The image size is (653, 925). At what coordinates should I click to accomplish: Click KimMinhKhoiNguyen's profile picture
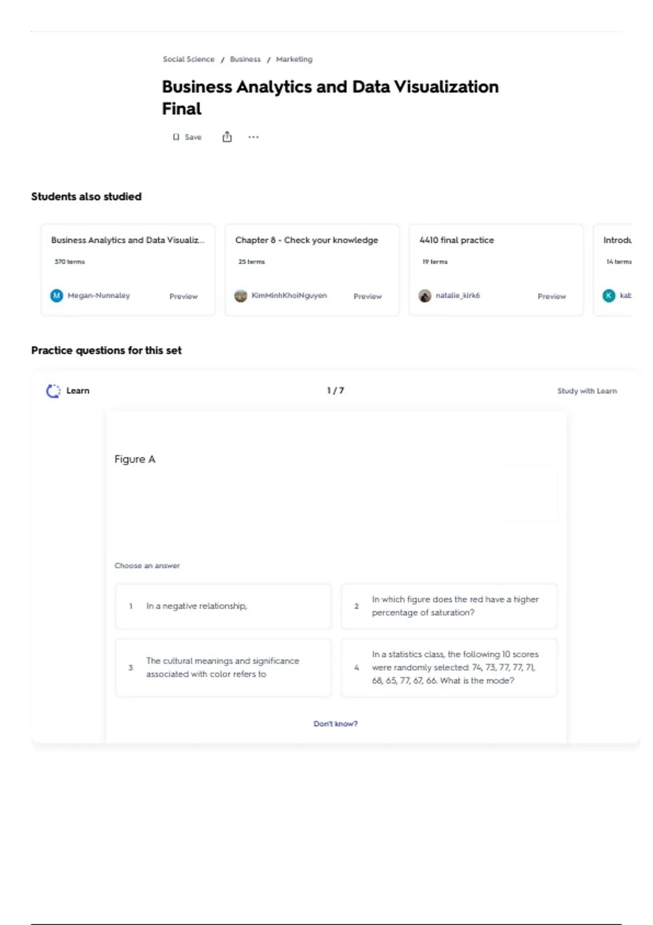241,295
